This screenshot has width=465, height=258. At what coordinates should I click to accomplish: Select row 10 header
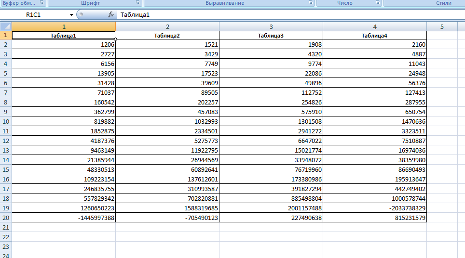6,121
